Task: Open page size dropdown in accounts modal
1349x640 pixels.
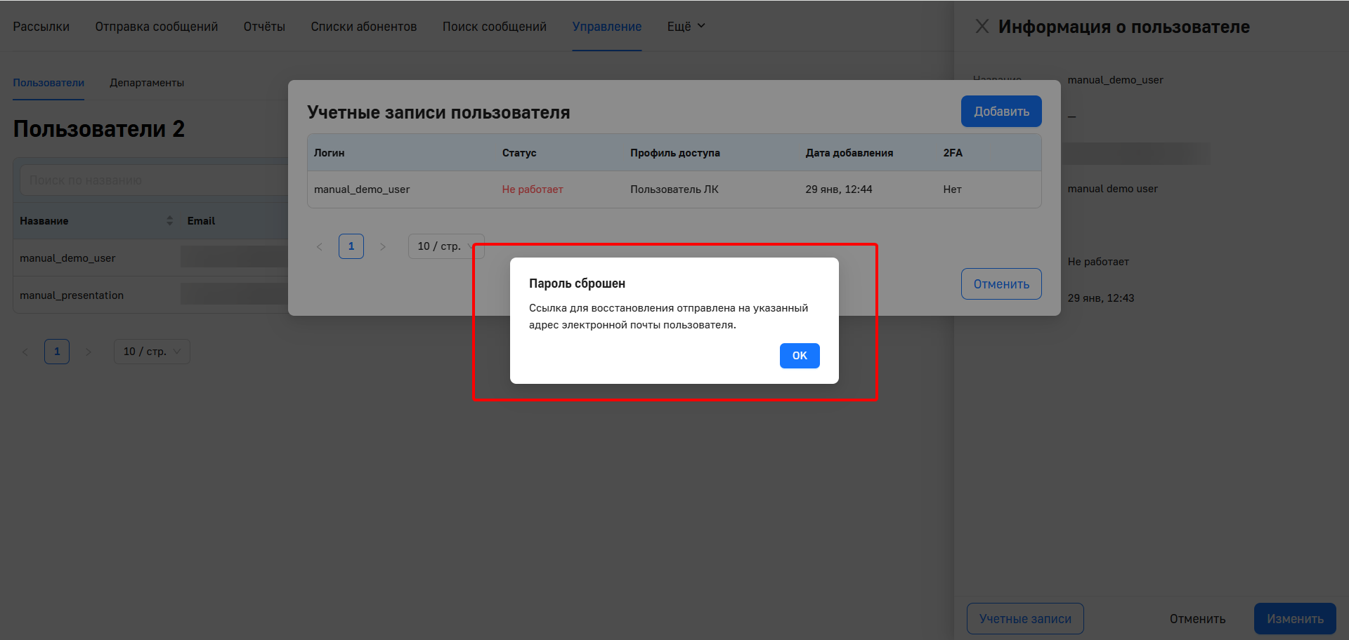Action: pos(445,246)
